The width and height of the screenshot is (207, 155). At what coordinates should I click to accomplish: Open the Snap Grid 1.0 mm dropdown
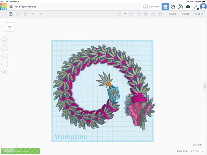click(197, 151)
